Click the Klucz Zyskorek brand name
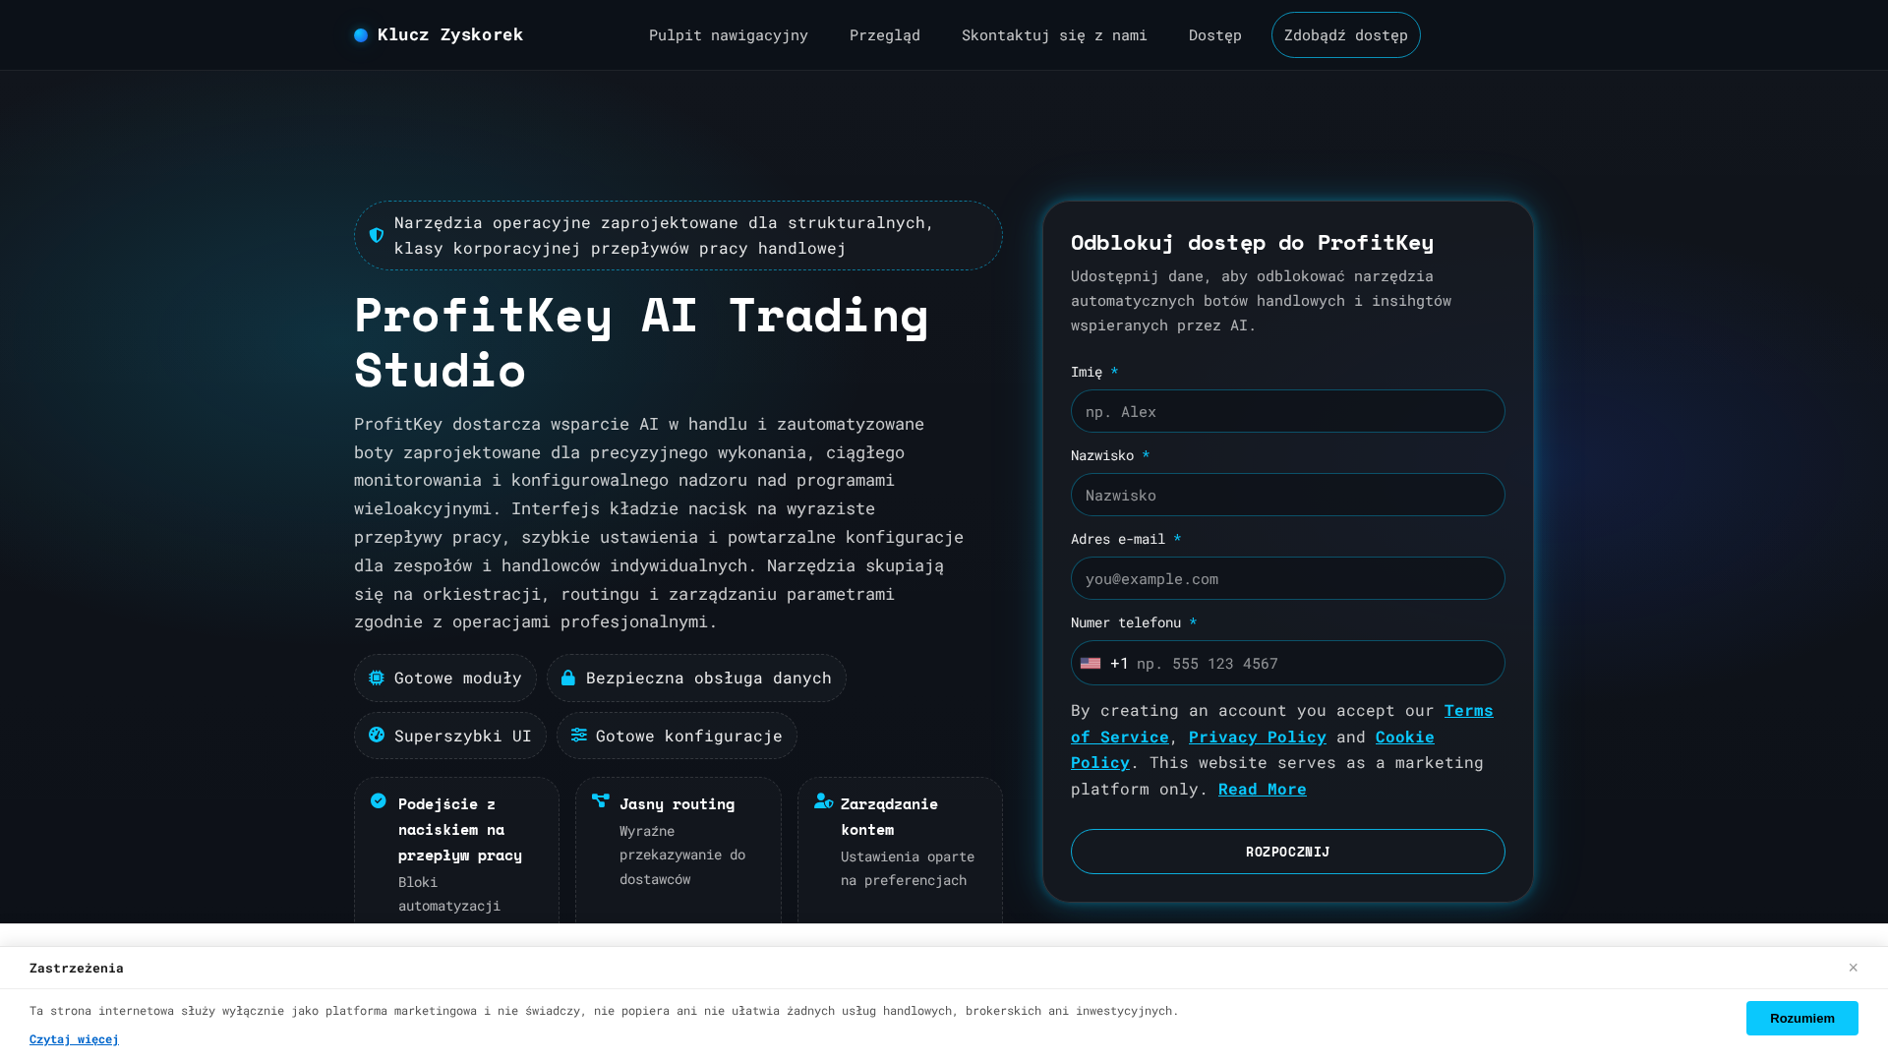Screen dimensions: 1888x1062 (x=450, y=35)
